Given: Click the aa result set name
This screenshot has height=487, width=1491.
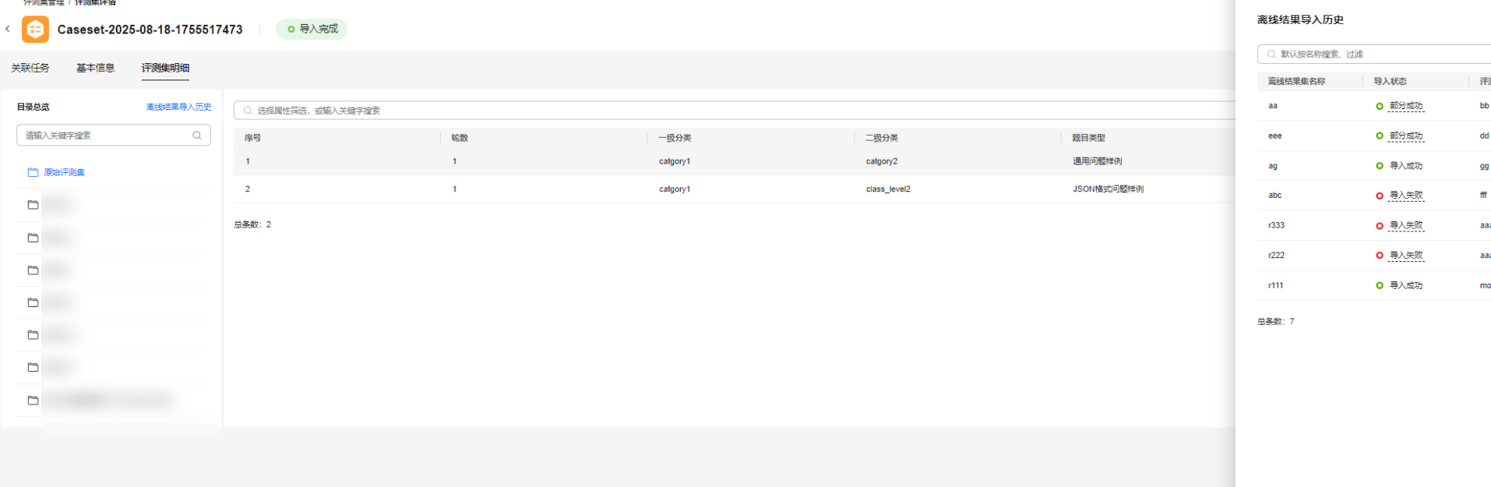Looking at the screenshot, I should [1273, 106].
